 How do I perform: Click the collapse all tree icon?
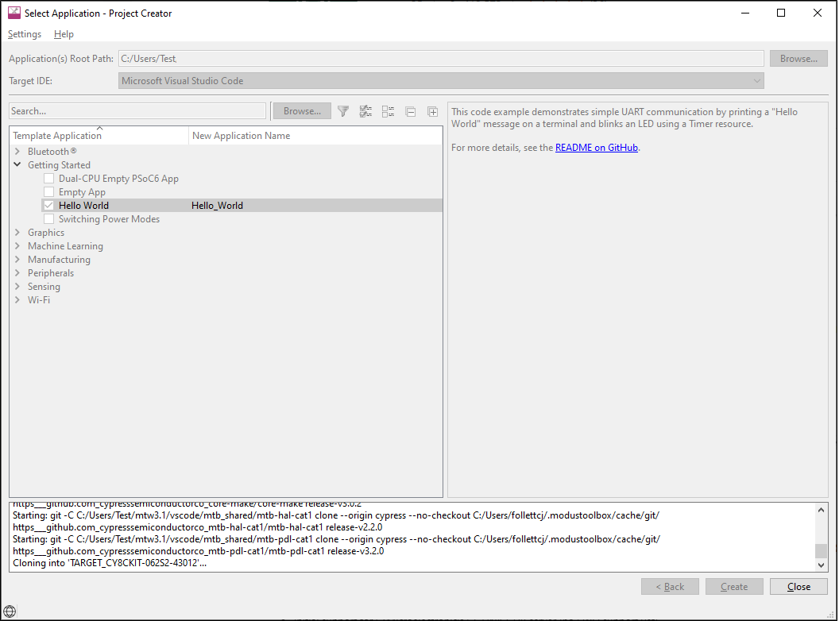point(411,111)
